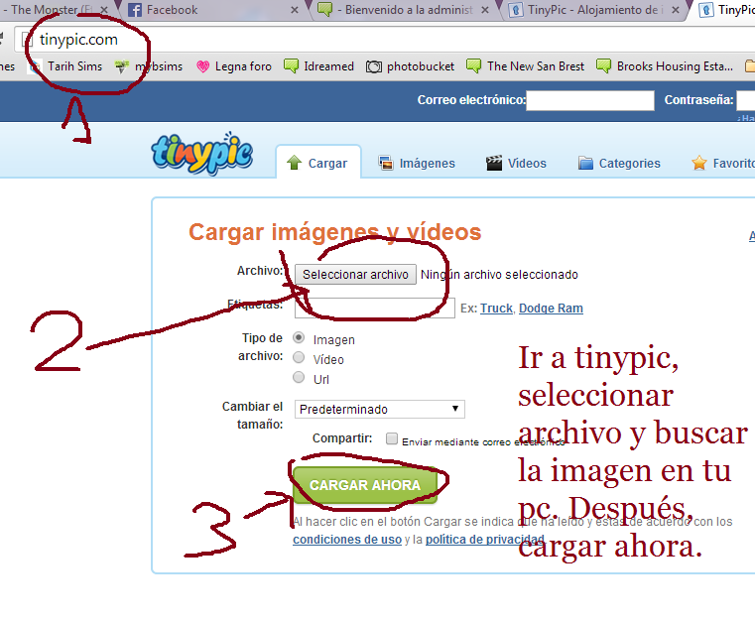The image size is (755, 621).
Task: Close the TinyPic - Alojamiento tab
Action: coord(676,10)
